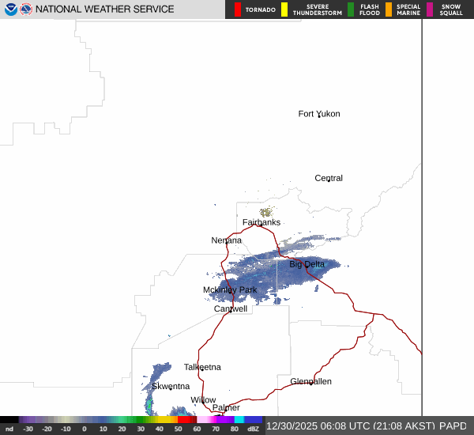Select the red Tornado legend swatch
The height and width of the screenshot is (435, 474).
tap(238, 9)
